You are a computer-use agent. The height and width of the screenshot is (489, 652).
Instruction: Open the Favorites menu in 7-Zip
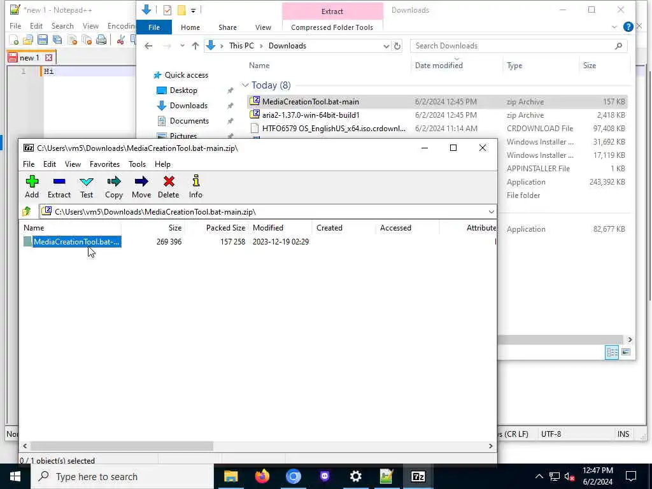(104, 164)
